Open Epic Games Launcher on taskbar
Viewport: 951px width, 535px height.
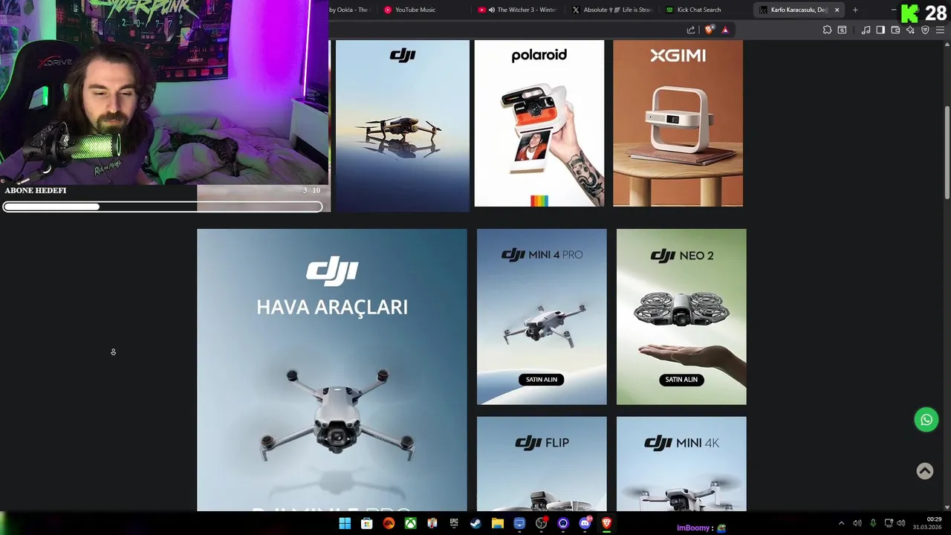click(454, 524)
